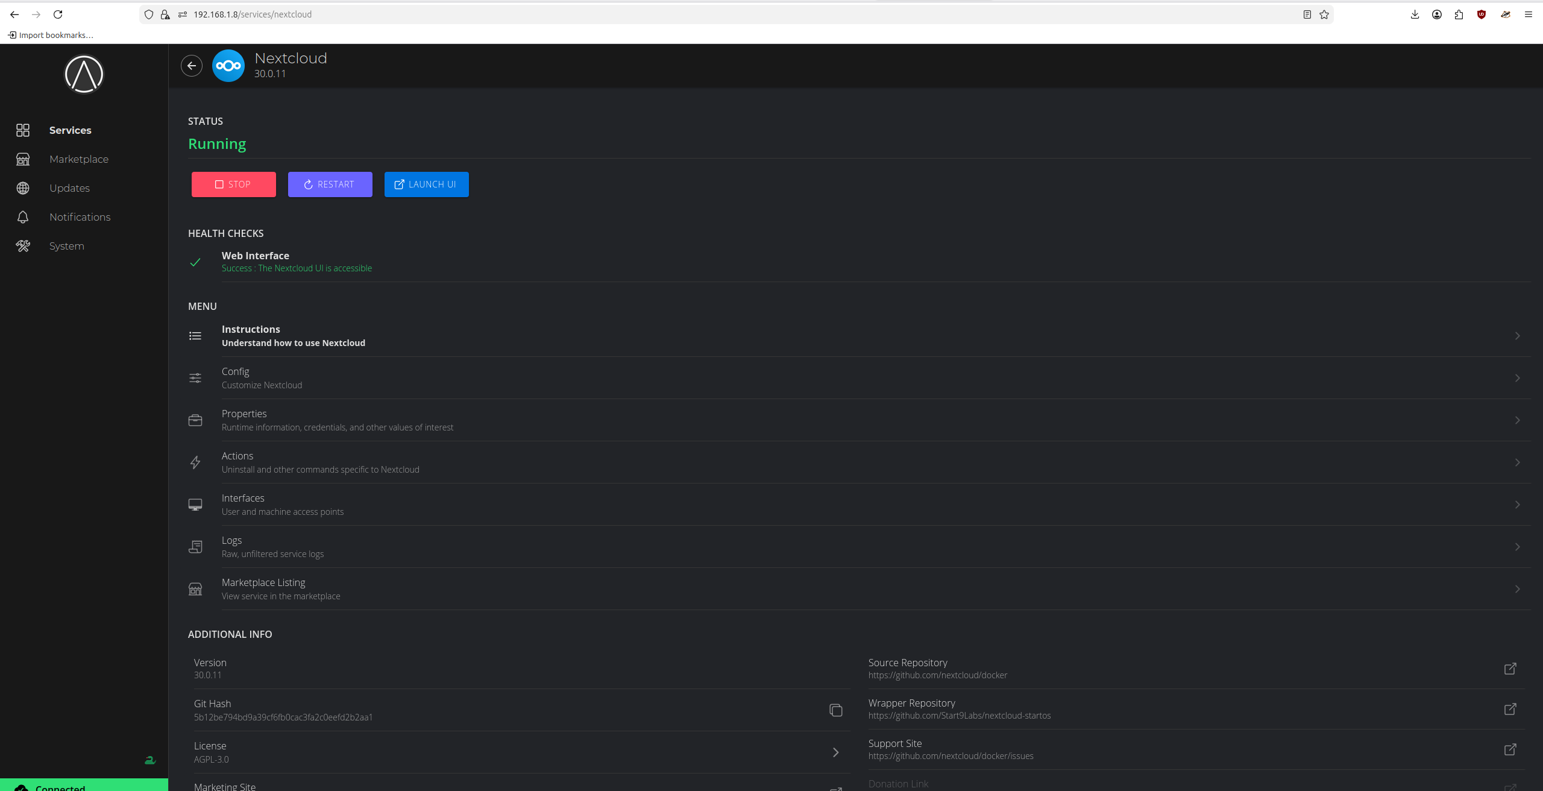1543x791 pixels.
Task: Click the Nextcloud service logo
Action: click(x=228, y=66)
